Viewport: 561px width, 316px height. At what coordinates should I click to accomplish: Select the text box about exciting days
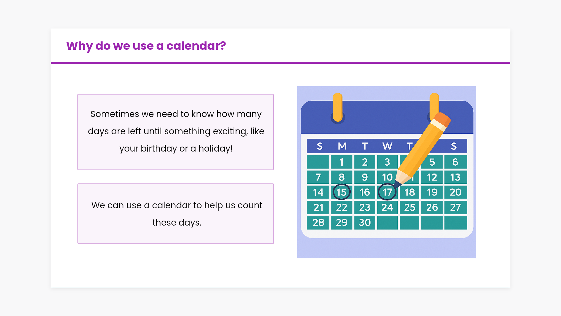pos(176,132)
